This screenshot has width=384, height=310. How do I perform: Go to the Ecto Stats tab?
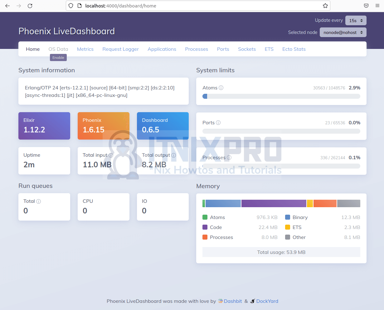click(294, 49)
